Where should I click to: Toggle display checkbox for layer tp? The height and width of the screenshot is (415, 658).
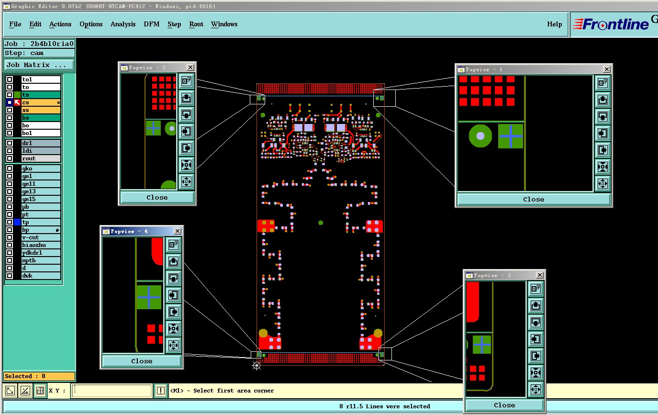(x=10, y=222)
